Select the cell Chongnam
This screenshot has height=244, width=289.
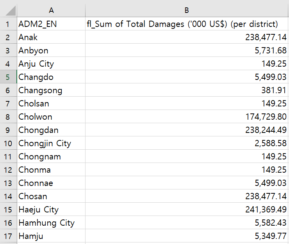click(x=51, y=156)
